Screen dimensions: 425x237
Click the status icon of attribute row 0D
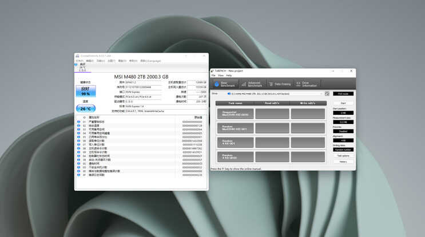tap(78, 167)
